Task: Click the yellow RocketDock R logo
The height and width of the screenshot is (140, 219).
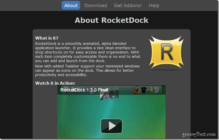Action: (166, 52)
